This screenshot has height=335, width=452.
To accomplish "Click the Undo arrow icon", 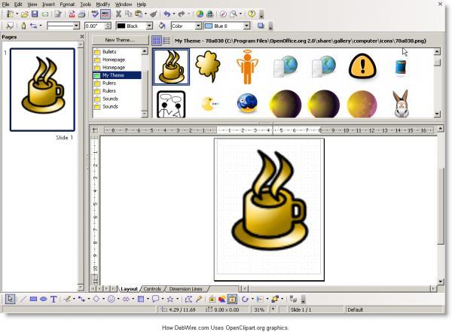I will click(166, 14).
